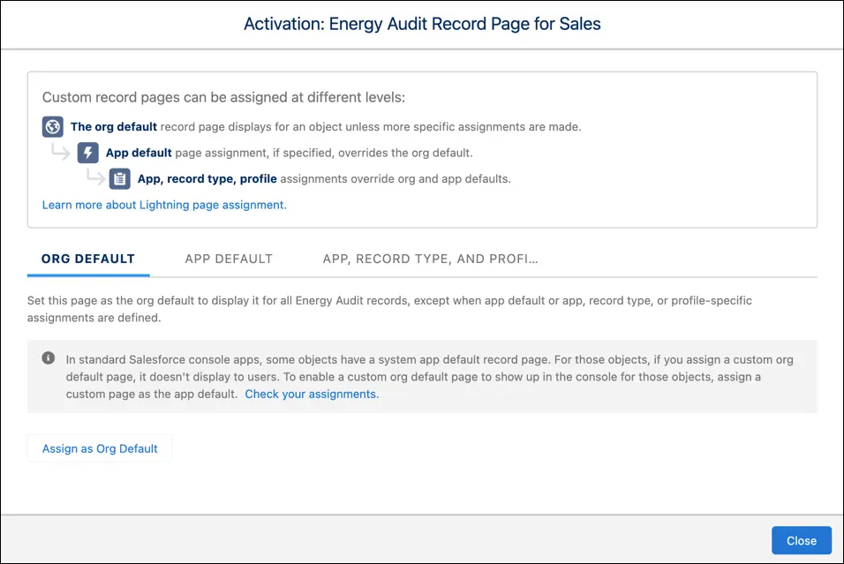Viewport: 844px width, 564px height.
Task: Click 'Custom record pages can be assigned' heading
Action: click(x=223, y=97)
